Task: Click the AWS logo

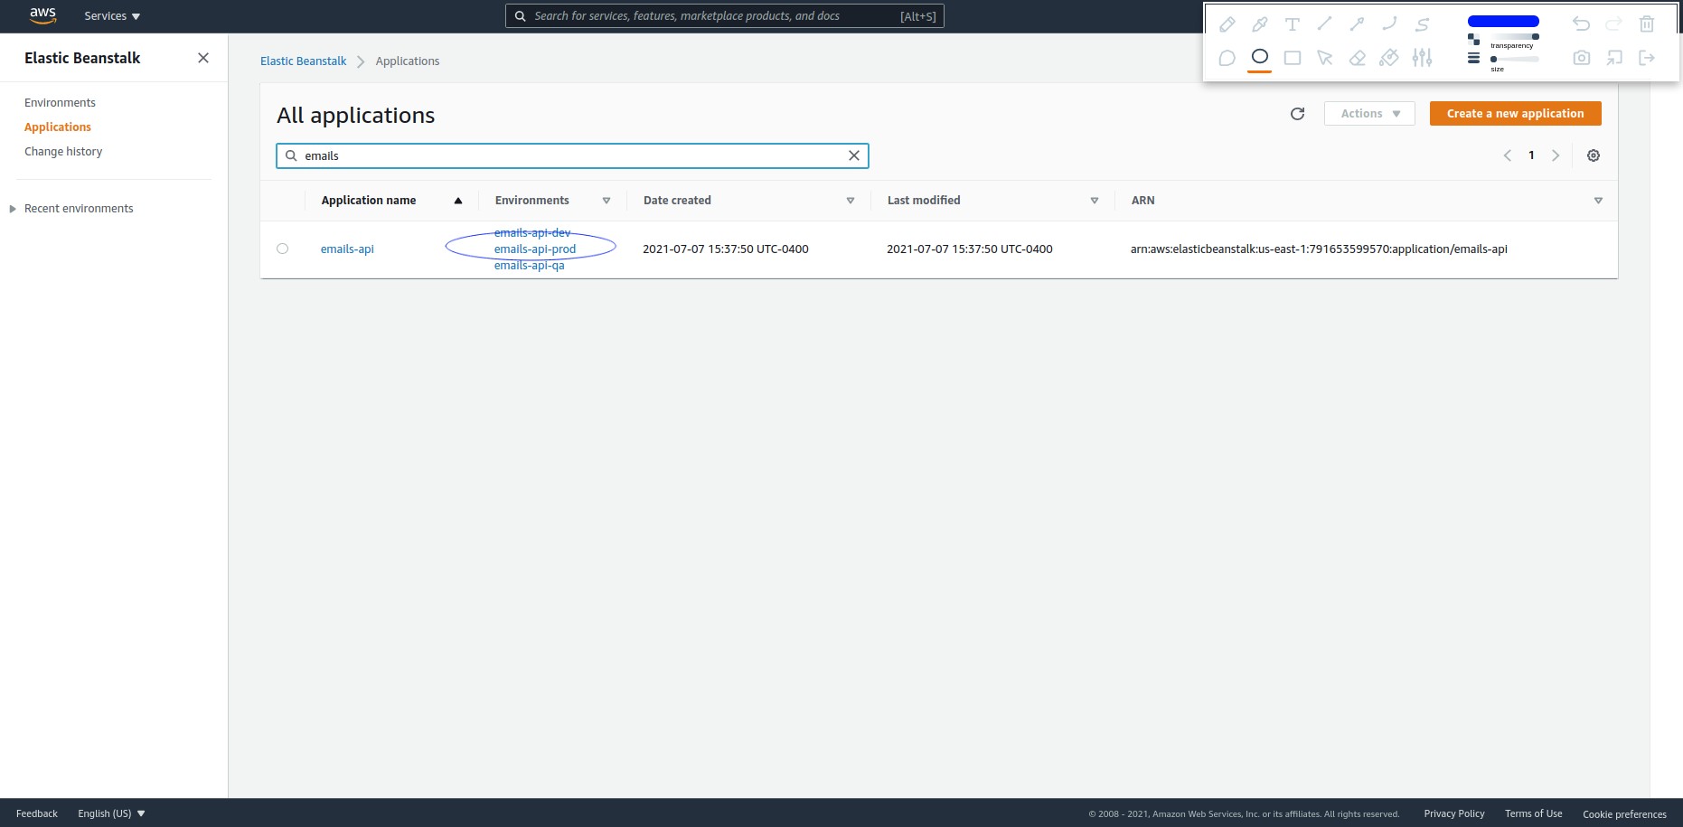Action: tap(42, 15)
